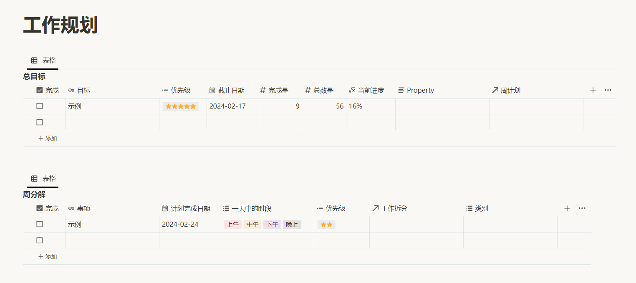Check the 完成 box for 示例 in 总目标
Viewport: 636px width, 283px height.
pyautogui.click(x=40, y=106)
